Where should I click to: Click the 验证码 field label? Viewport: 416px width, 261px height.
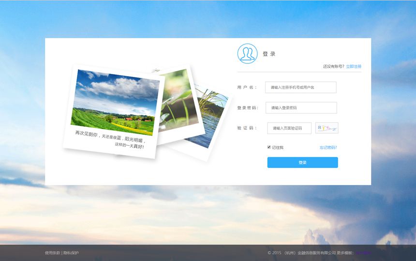[247, 128]
